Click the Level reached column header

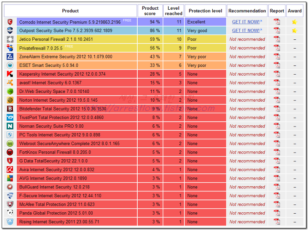tap(174, 11)
